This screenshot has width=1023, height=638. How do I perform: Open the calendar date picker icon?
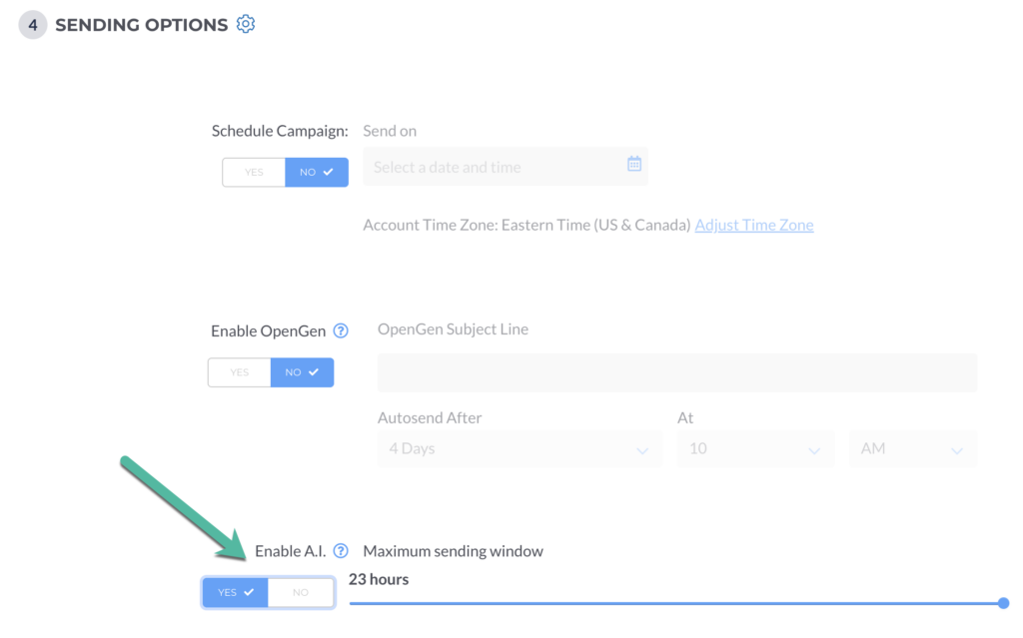[x=633, y=164]
